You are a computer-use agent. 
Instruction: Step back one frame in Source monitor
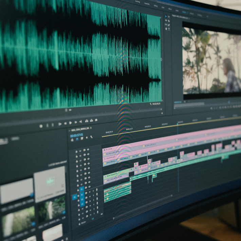(x=65, y=124)
